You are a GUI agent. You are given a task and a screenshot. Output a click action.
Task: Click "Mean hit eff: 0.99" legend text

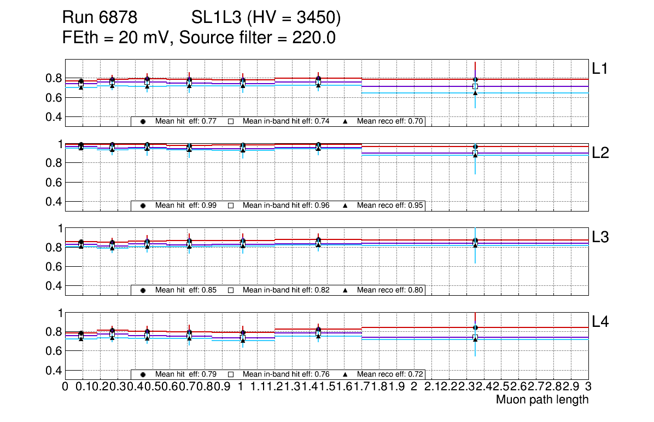tap(186, 206)
